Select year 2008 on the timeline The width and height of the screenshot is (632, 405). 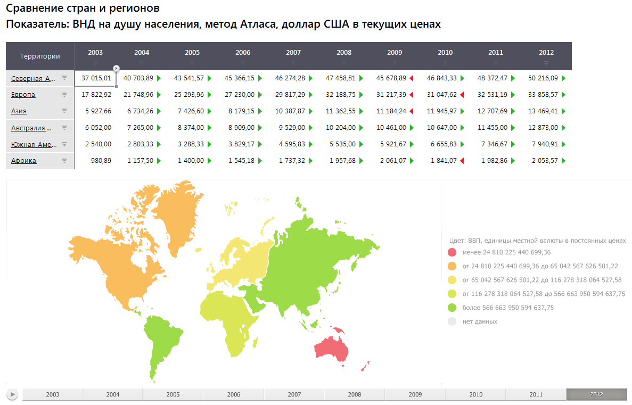355,394
